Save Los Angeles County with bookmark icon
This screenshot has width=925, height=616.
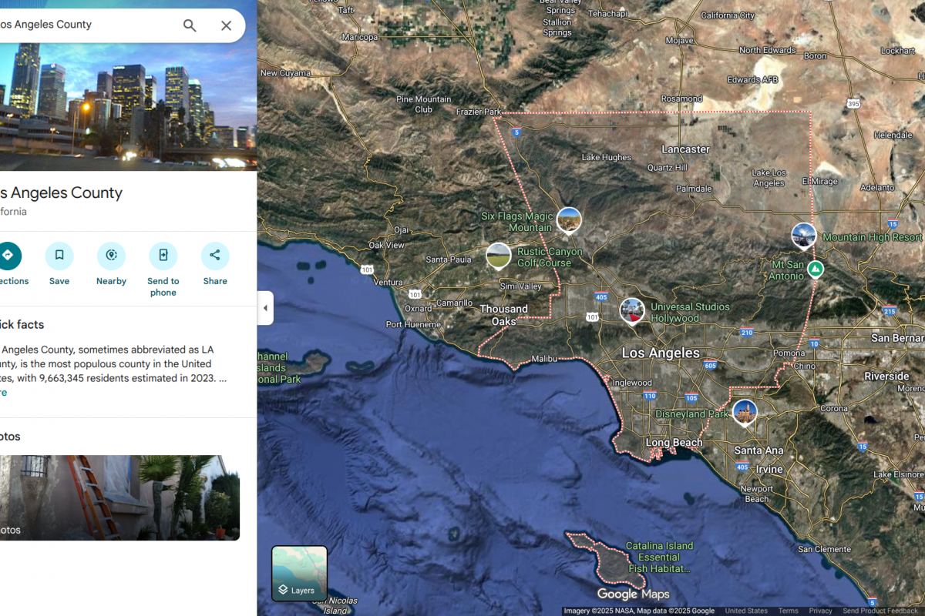point(59,256)
